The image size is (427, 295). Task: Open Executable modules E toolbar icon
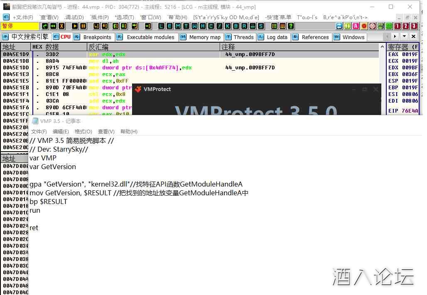pyautogui.click(x=170, y=26)
